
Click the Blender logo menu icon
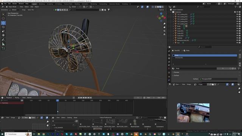(2, 4)
